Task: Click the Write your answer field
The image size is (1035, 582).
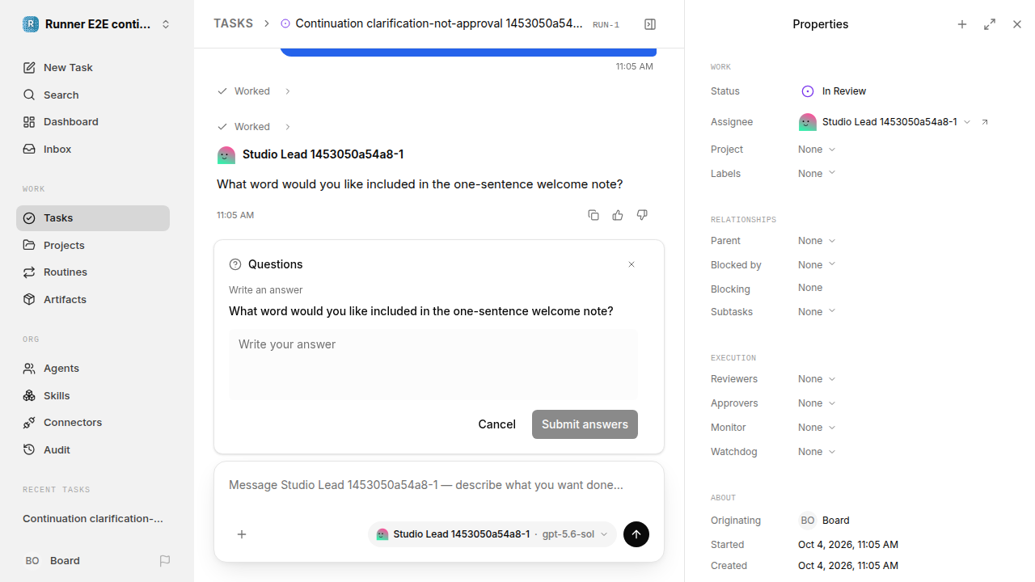Action: [433, 364]
